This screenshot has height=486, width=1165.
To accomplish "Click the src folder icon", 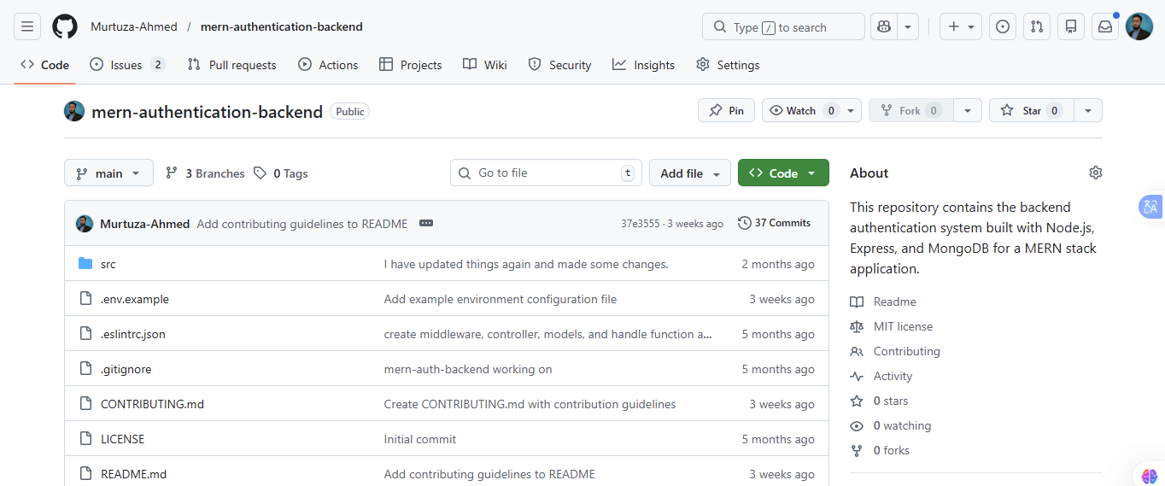I will [85, 263].
